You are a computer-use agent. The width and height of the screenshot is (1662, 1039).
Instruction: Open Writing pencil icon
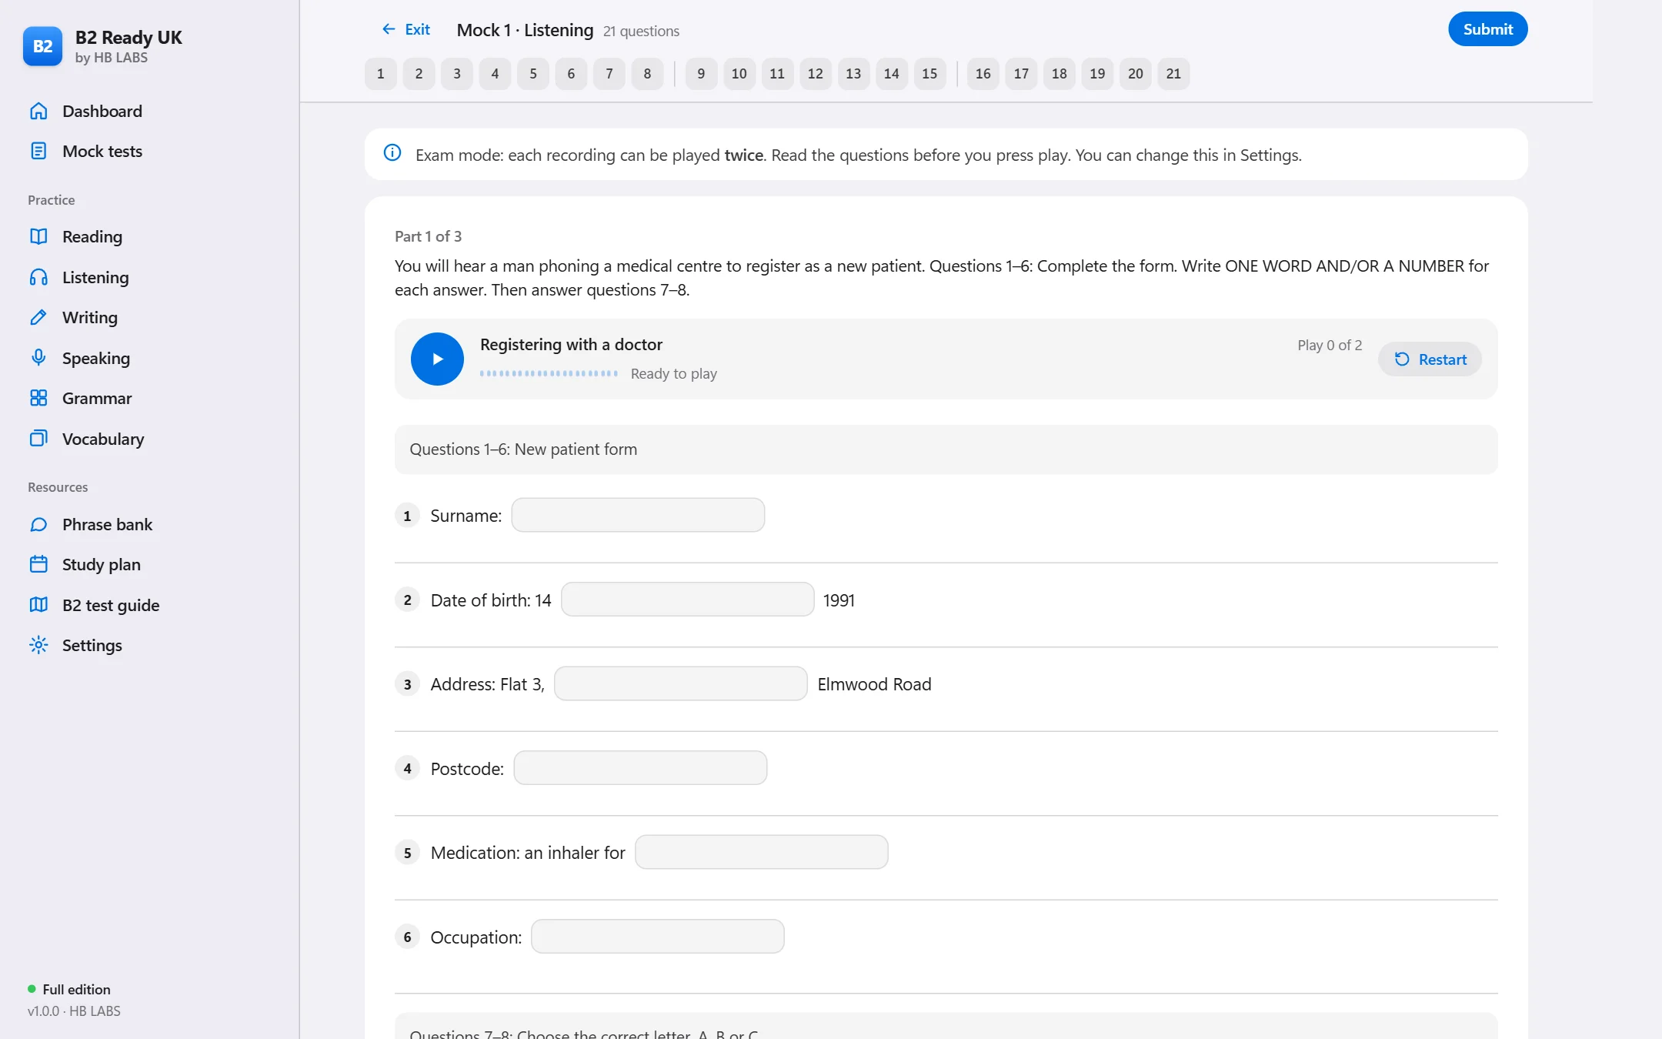pos(38,317)
